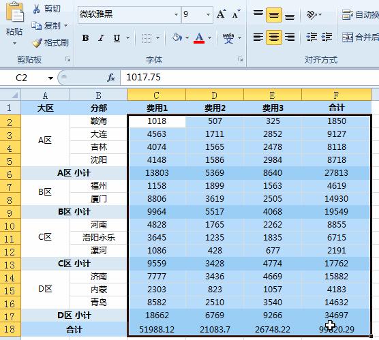Expand the Underline style dropdown arrow

click(x=128, y=38)
